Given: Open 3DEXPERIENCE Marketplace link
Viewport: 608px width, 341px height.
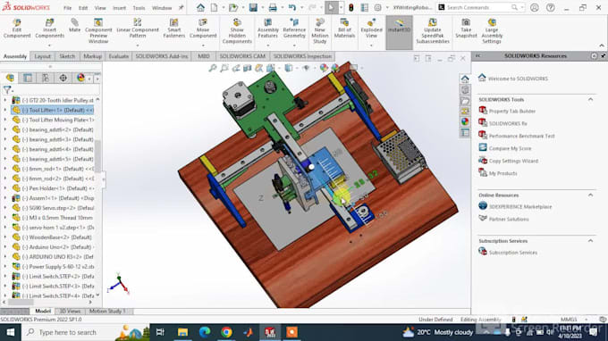Looking at the screenshot, I should click(x=520, y=207).
